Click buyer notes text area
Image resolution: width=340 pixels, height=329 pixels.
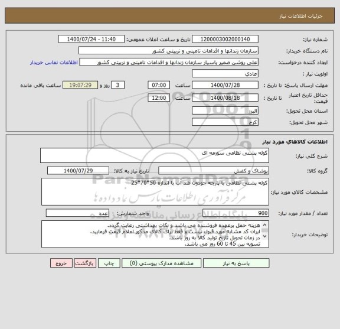click(155, 234)
